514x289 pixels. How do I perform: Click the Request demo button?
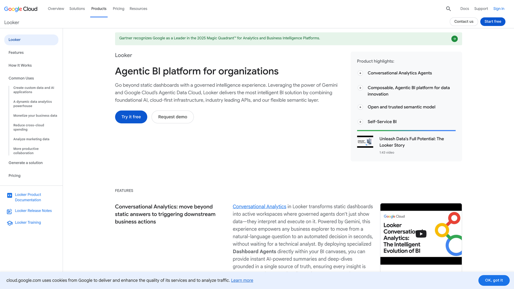pos(173,117)
